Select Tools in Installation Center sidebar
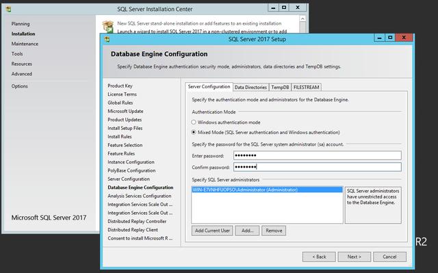Screen dimensions: 438x273 click(x=17, y=54)
